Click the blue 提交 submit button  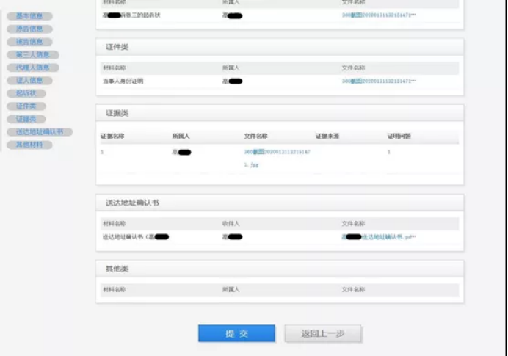[236, 333]
